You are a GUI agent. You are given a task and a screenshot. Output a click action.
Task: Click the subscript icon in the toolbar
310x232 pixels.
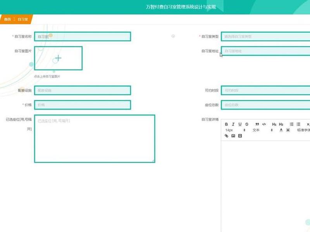pos(308,124)
